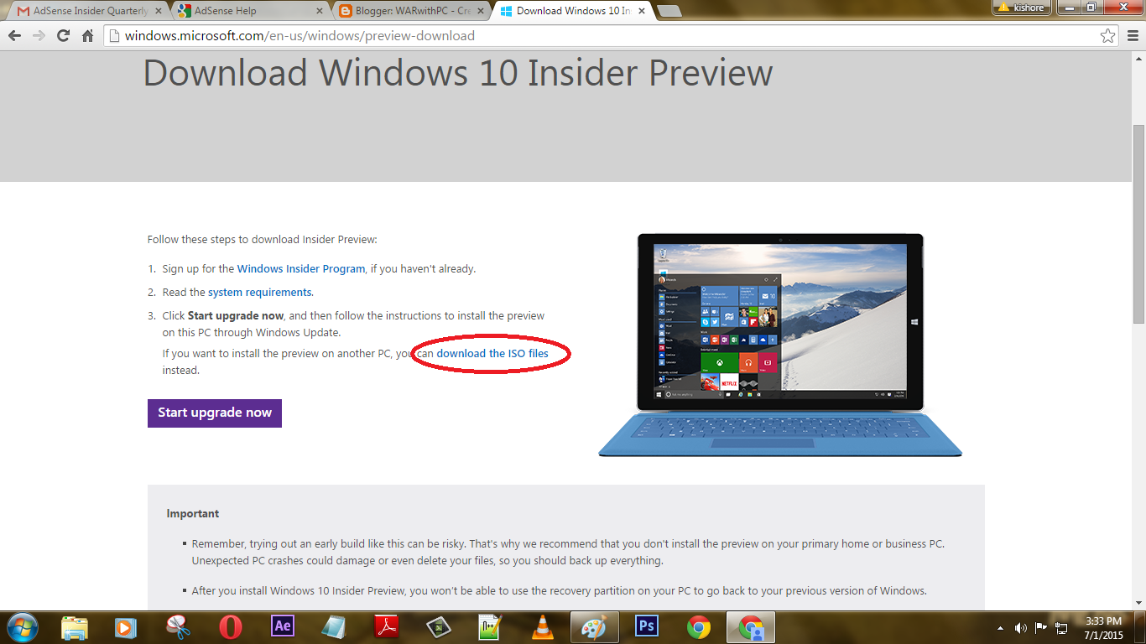The width and height of the screenshot is (1146, 644).
Task: Open the volume control in system tray
Action: 1020,627
